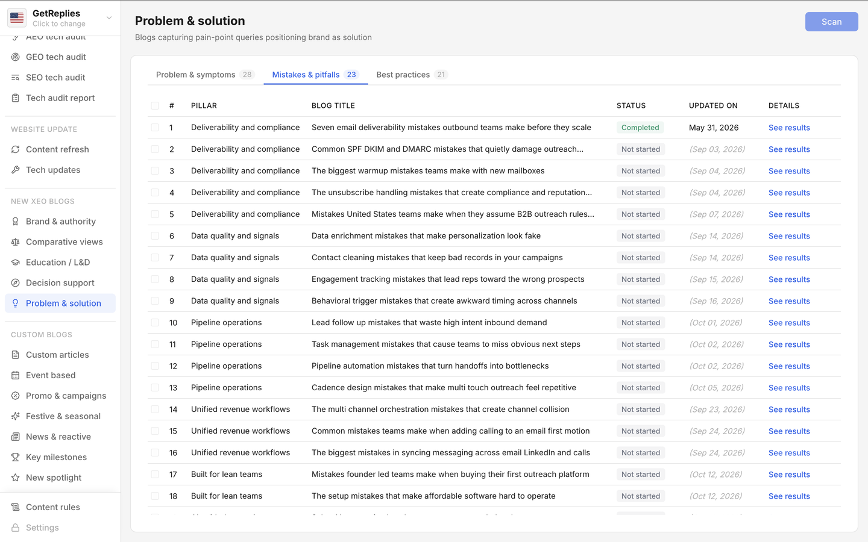The height and width of the screenshot is (542, 868).
Task: Click Built for lean teams in row 17
Action: (x=227, y=475)
